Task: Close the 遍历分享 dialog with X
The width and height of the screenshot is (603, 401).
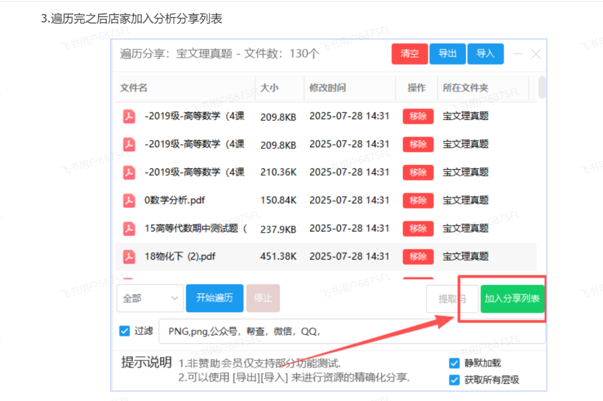Action: (536, 54)
